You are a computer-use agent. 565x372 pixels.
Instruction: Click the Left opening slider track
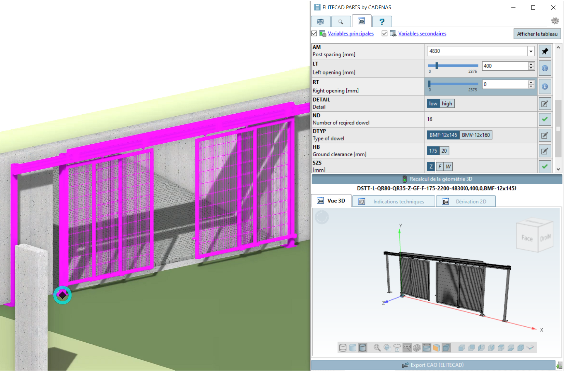(x=458, y=66)
